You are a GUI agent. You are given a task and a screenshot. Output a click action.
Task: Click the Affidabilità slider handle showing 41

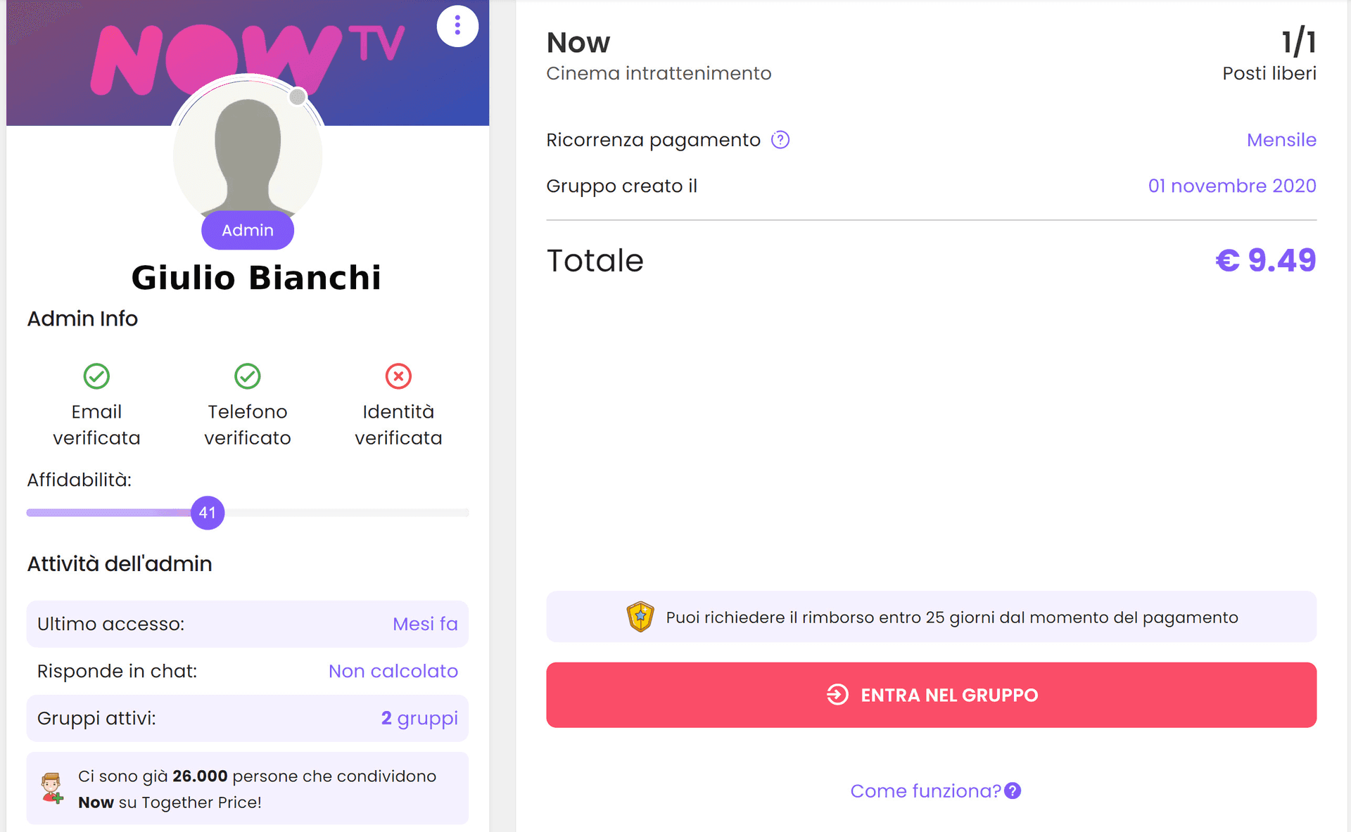(208, 513)
